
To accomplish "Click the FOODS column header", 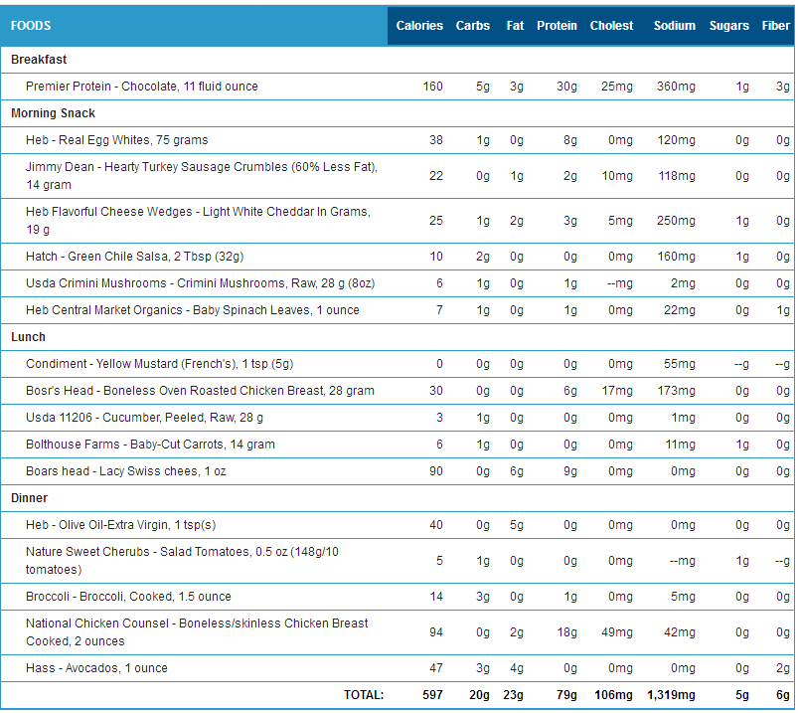I will pos(31,26).
